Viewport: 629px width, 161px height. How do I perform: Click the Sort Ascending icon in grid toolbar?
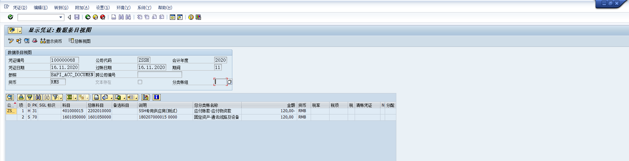pyautogui.click(x=21, y=97)
